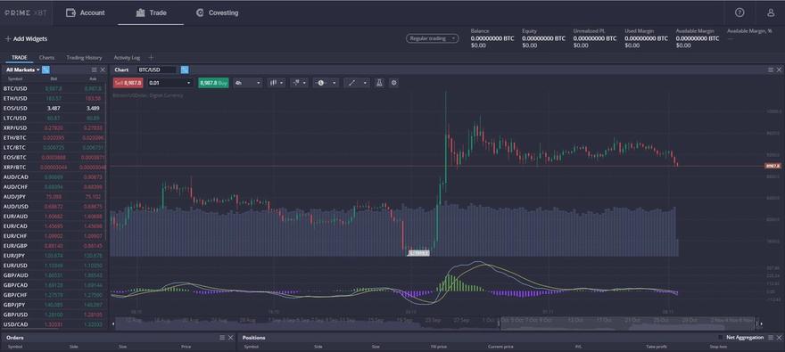Select the ETH/BTC market row

(x=54, y=137)
